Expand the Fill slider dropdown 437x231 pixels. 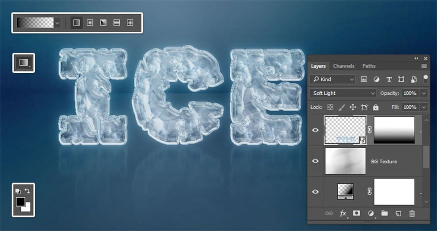click(424, 107)
